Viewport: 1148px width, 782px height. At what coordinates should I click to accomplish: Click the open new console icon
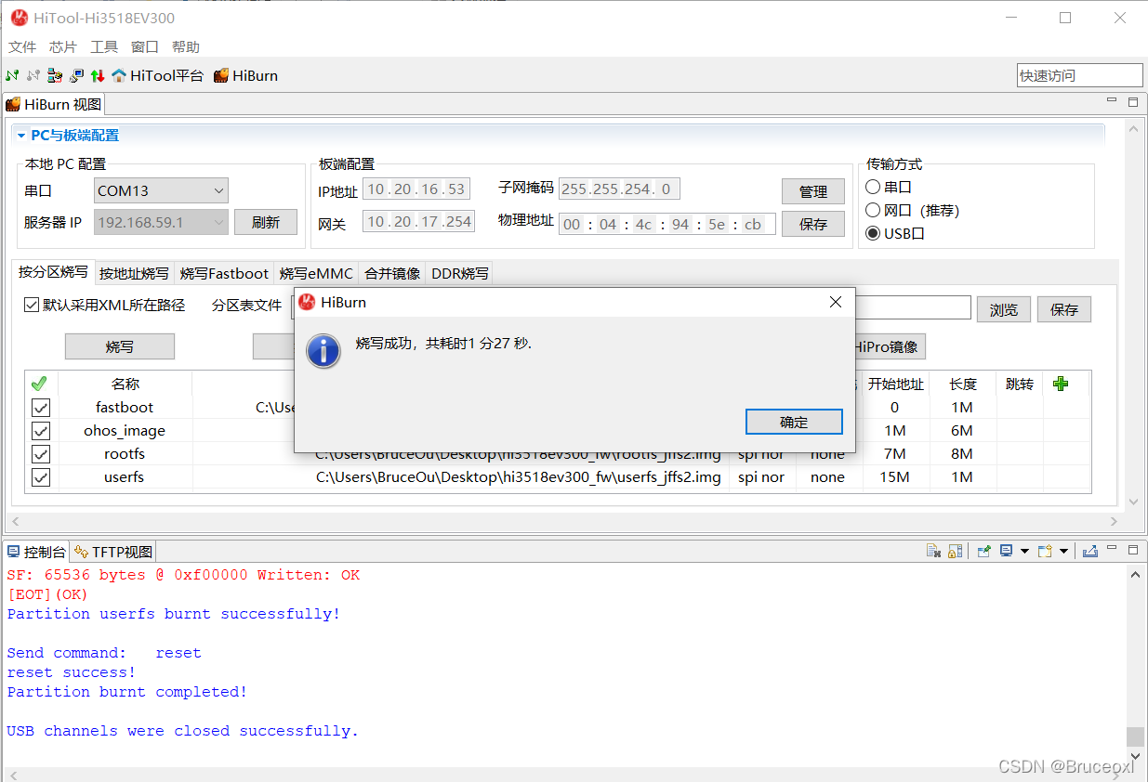pyautogui.click(x=1045, y=552)
